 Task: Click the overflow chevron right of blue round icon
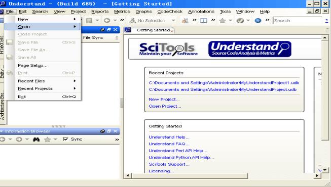(268, 20)
